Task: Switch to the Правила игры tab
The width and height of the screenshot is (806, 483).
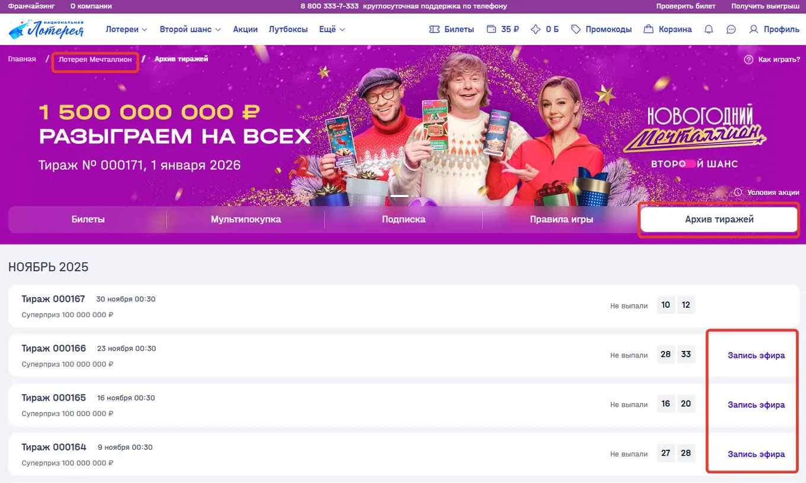Action: 561,220
